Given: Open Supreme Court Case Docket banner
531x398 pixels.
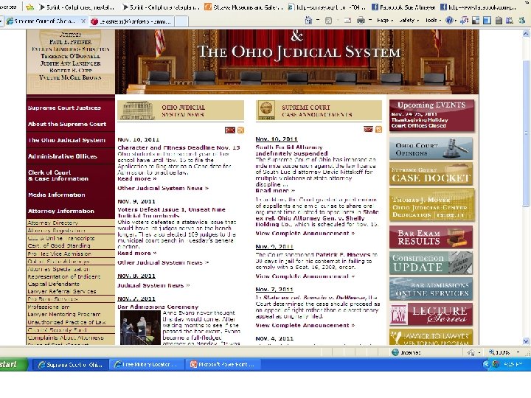Looking at the screenshot, I should [431, 174].
